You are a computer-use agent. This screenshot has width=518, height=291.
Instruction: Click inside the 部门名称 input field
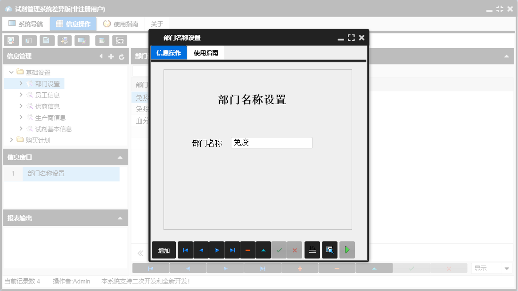pyautogui.click(x=271, y=142)
